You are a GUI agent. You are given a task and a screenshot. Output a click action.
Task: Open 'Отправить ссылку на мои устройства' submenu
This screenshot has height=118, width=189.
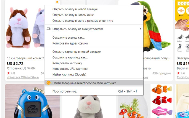94,29
